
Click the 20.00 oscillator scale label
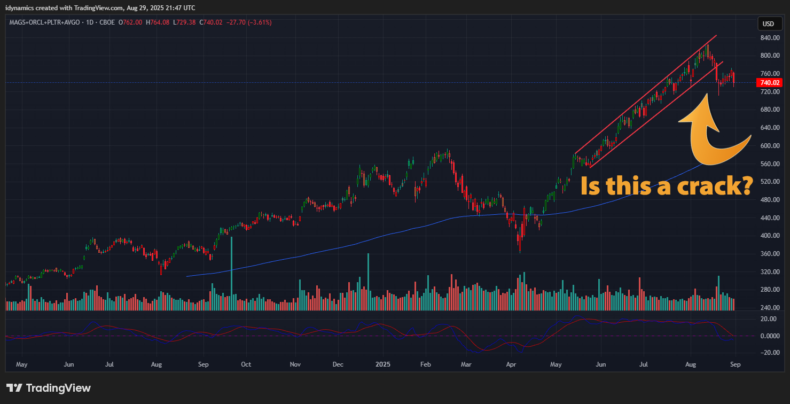768,319
